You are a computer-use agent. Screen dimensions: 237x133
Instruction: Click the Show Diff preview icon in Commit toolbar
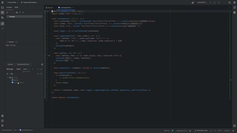[x=17, y=13]
